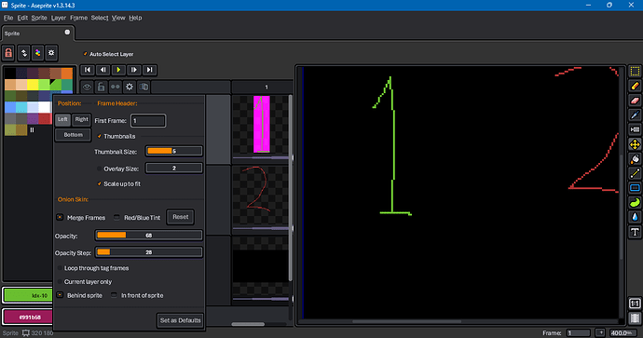Open the palette presets button
643x338 pixels.
coord(37,53)
